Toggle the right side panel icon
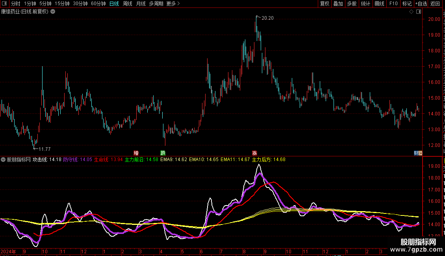The height and width of the screenshot is (256, 445). pyautogui.click(x=419, y=12)
